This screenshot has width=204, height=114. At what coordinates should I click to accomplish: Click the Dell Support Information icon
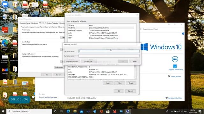pyautogui.click(x=175, y=66)
